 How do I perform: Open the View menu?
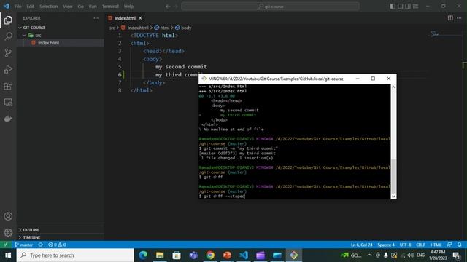point(68,7)
